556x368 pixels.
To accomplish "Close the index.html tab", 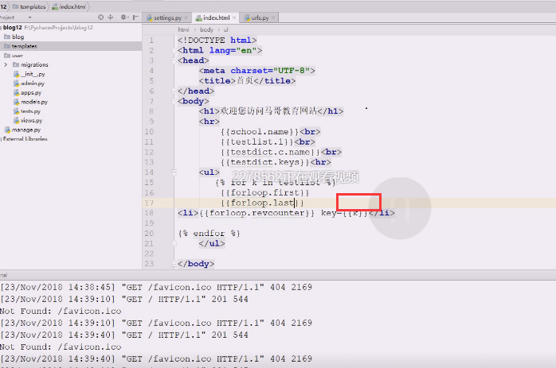I will click(234, 17).
